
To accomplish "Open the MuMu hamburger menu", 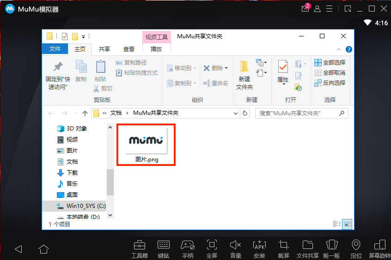I will [x=330, y=9].
